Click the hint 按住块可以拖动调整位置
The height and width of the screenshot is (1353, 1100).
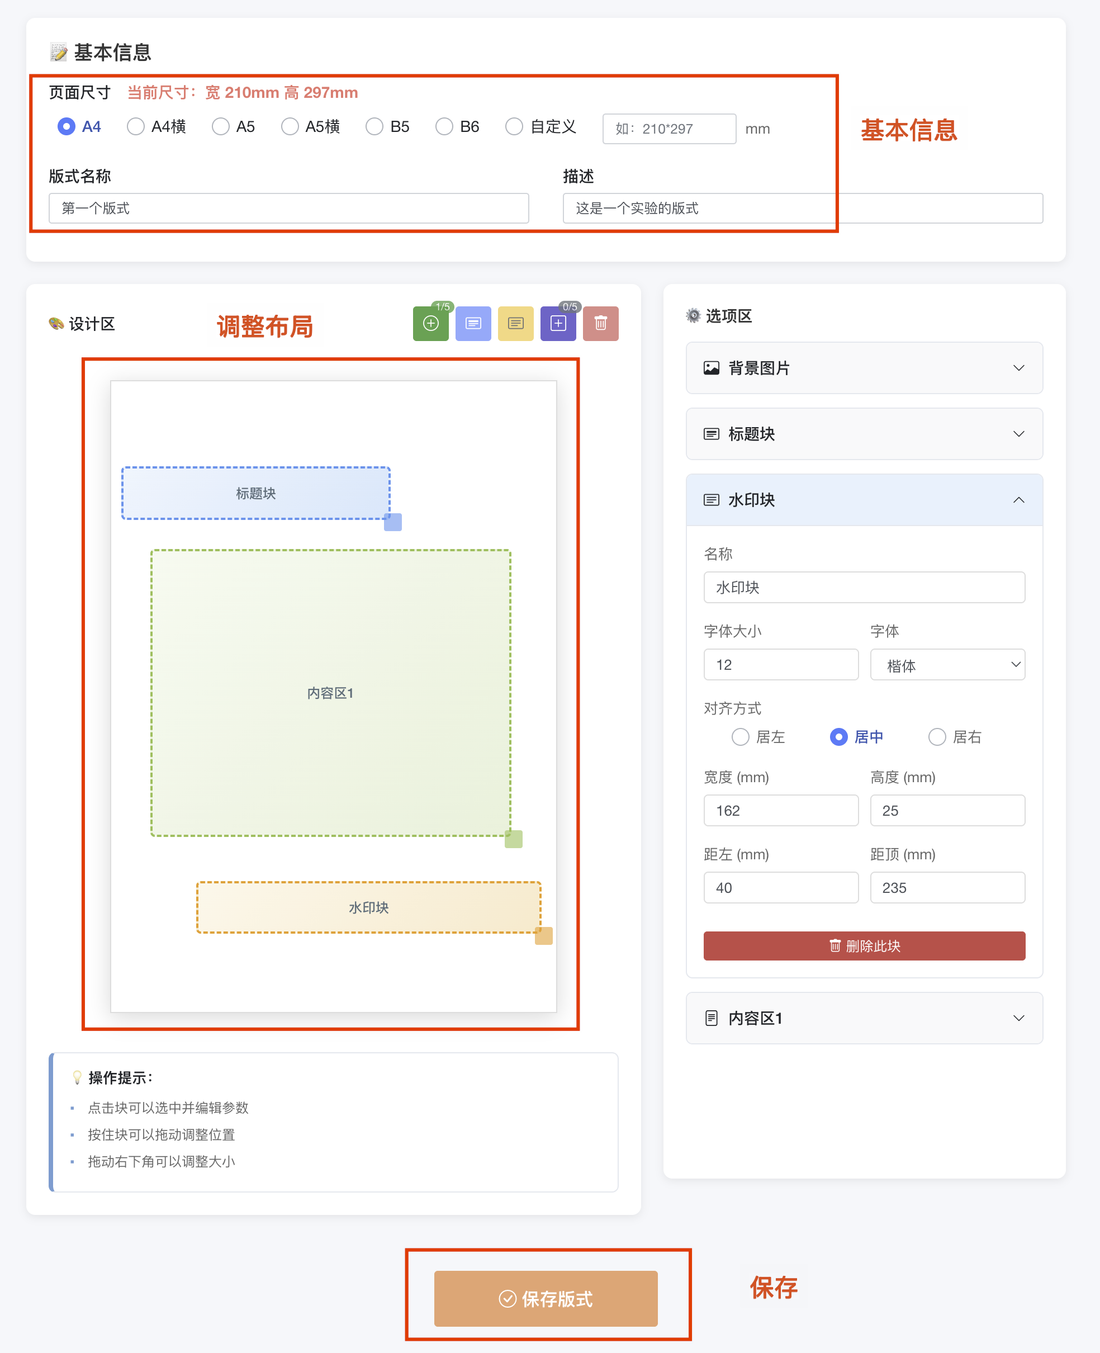point(161,1134)
